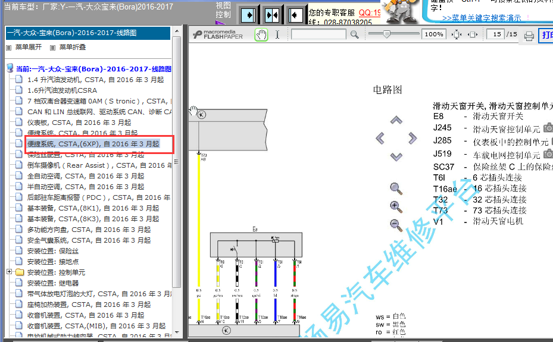Click the camera icon beside J519
Image resolution: width=553 pixels, height=342 pixels.
coord(548,153)
